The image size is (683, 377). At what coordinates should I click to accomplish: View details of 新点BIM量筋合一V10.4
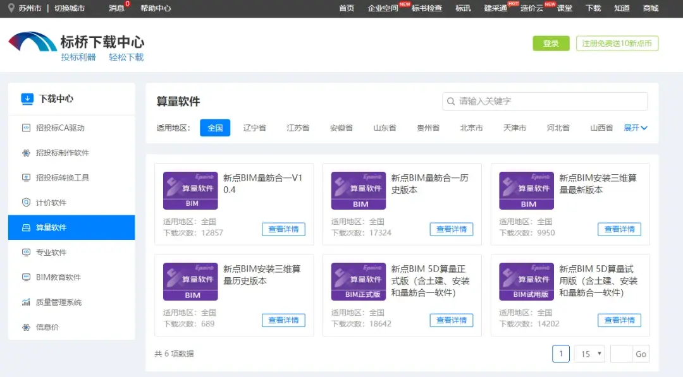[x=283, y=229]
